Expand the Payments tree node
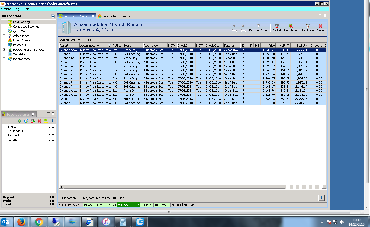Screen dimensions: 370x227 (x=4, y=45)
